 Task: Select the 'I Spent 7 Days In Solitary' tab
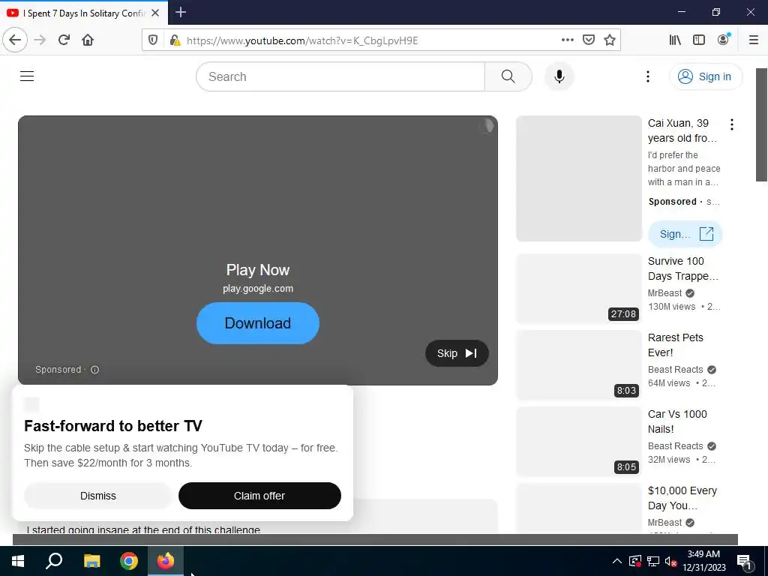point(84,13)
